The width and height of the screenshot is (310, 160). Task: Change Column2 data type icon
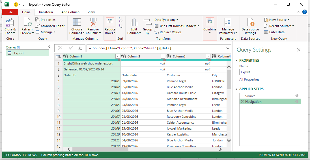(124, 56)
